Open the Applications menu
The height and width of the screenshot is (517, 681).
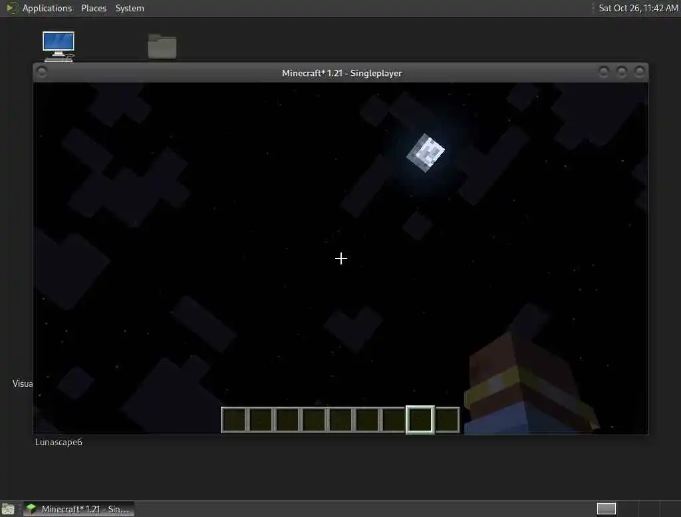[x=47, y=8]
